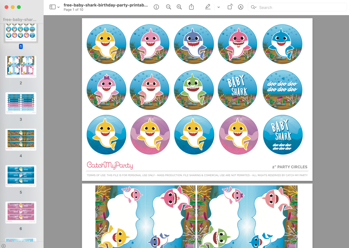Select page 5 thumbnail in sidebar
The image size is (349, 248).
point(21,176)
